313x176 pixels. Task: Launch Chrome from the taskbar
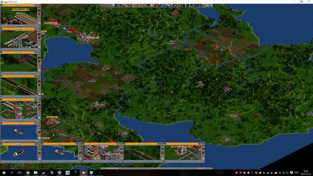pos(27,173)
